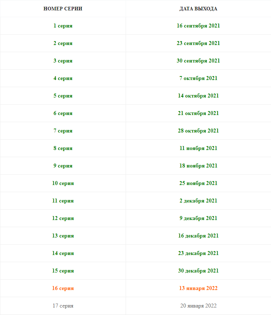271x315 pixels.
Task: Select the 14 серия cell
Action: coord(63,253)
